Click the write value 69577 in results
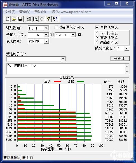136x163 pixels. coord(109,113)
